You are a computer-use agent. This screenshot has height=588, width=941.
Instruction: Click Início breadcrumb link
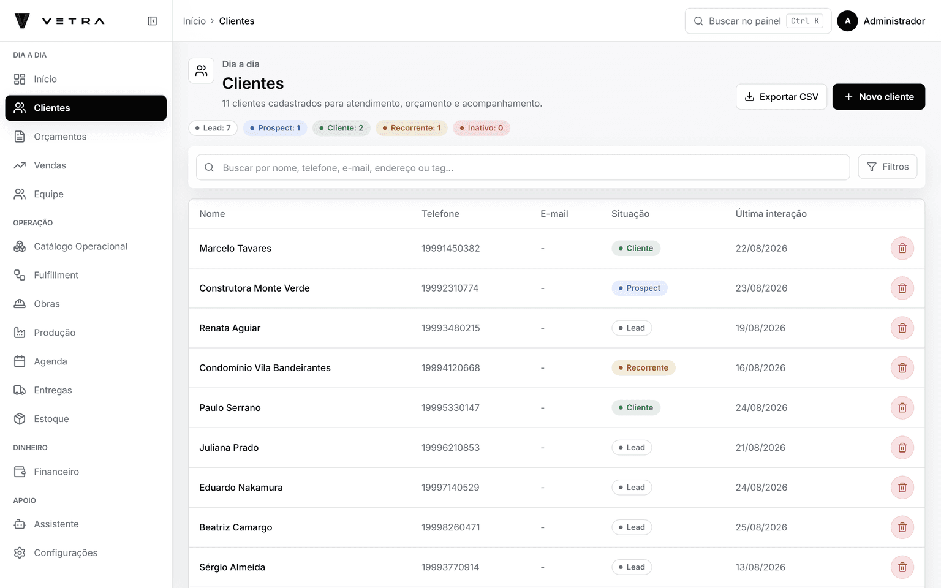click(x=194, y=21)
